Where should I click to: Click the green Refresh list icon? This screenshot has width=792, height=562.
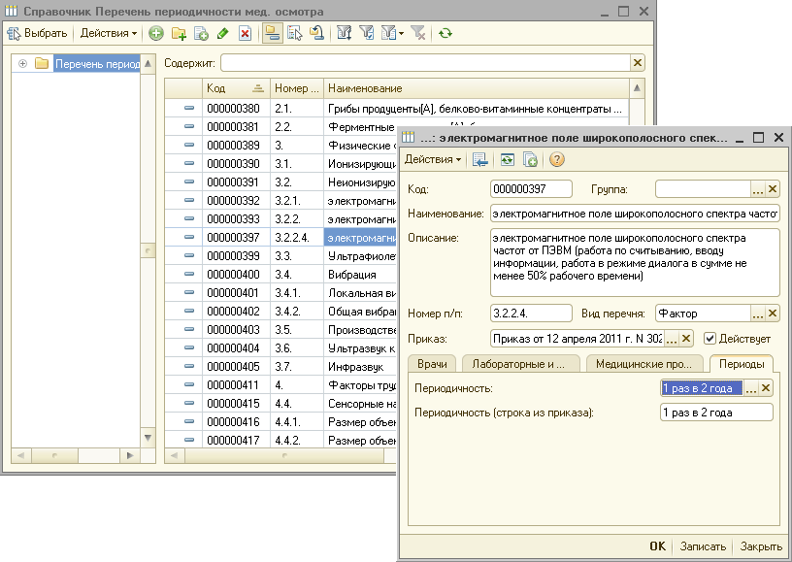[445, 33]
